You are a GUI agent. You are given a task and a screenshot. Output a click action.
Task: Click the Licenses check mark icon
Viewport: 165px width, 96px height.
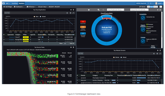coord(143,41)
